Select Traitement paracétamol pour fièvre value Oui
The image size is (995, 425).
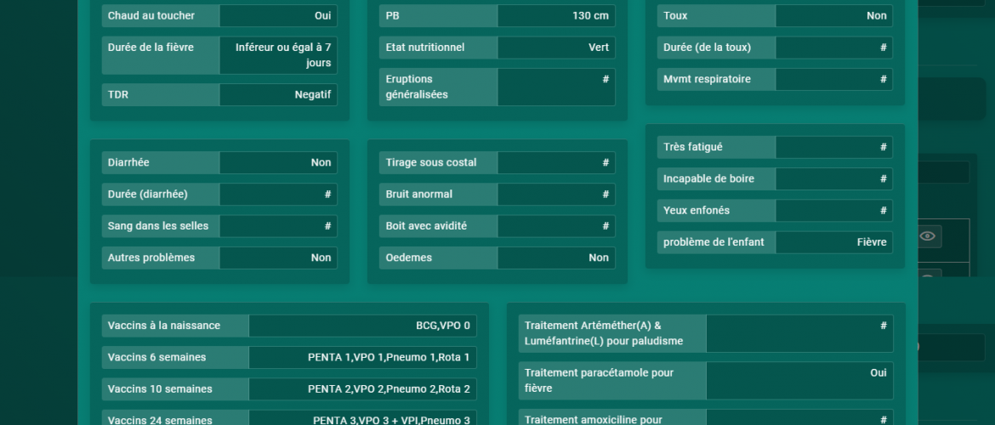(799, 381)
